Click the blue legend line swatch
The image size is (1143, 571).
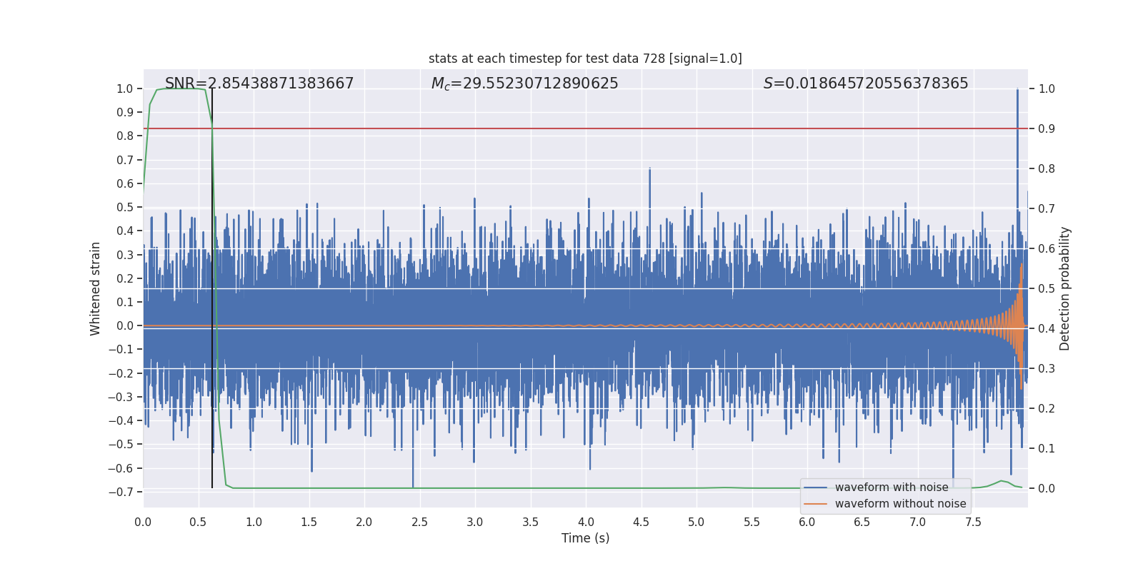click(815, 487)
